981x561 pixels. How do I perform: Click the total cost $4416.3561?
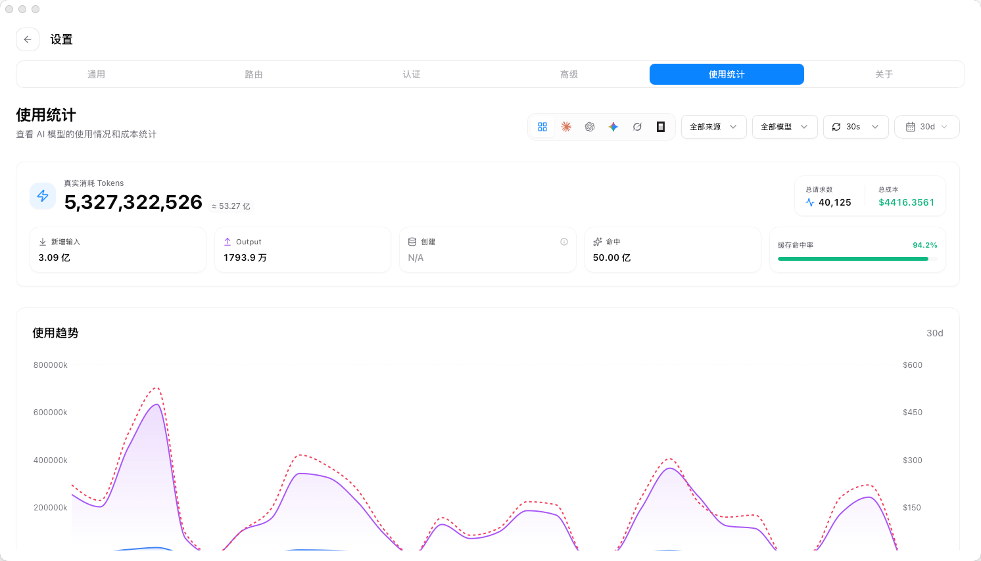pyautogui.click(x=907, y=202)
